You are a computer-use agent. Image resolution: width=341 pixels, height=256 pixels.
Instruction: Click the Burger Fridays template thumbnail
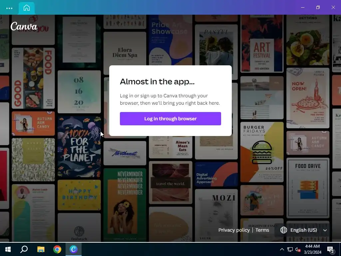pyautogui.click(x=262, y=152)
